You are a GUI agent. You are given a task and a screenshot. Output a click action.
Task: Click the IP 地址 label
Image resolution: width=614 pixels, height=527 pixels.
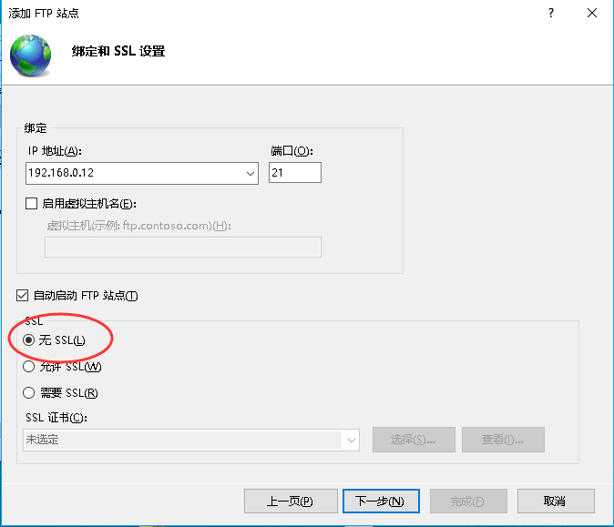(55, 150)
